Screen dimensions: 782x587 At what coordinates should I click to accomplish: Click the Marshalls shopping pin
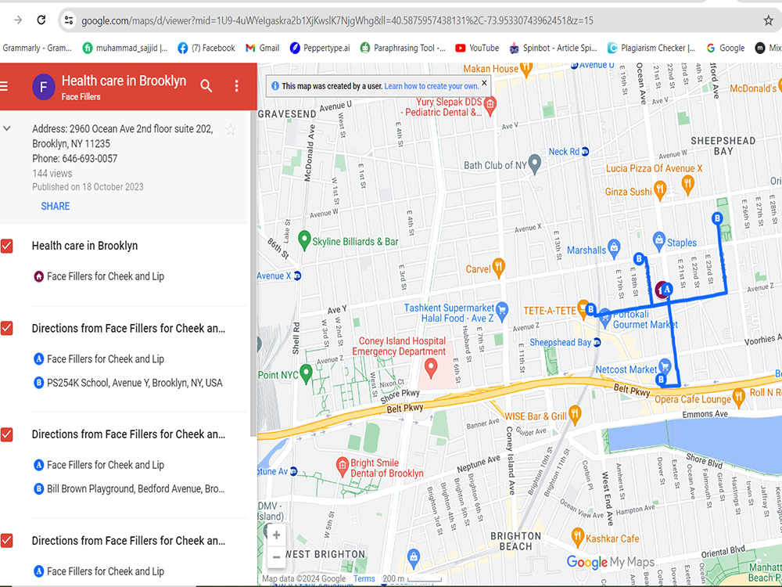(x=614, y=249)
